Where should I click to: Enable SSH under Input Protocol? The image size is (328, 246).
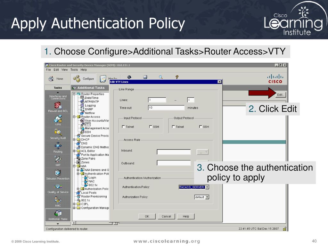pyautogui.click(x=151, y=127)
